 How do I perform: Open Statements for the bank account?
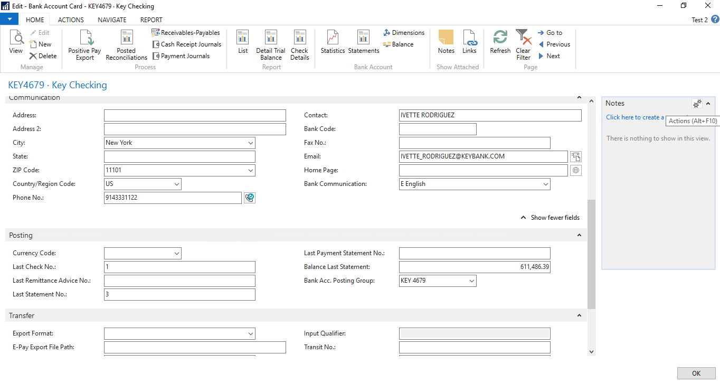(x=364, y=42)
